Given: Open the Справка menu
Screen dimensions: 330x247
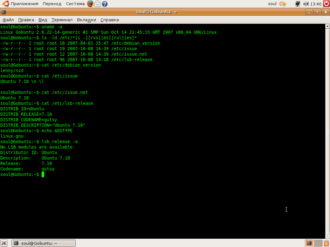Looking at the screenshot, I should pyautogui.click(x=110, y=20).
